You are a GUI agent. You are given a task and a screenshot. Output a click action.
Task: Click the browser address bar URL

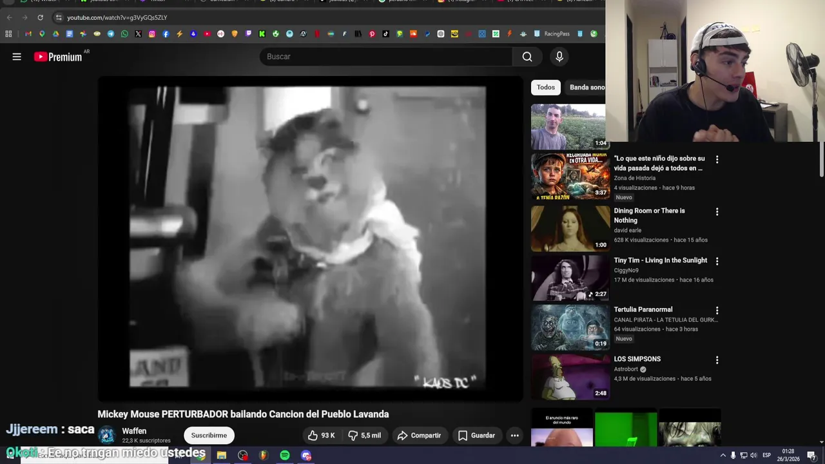pos(117,17)
